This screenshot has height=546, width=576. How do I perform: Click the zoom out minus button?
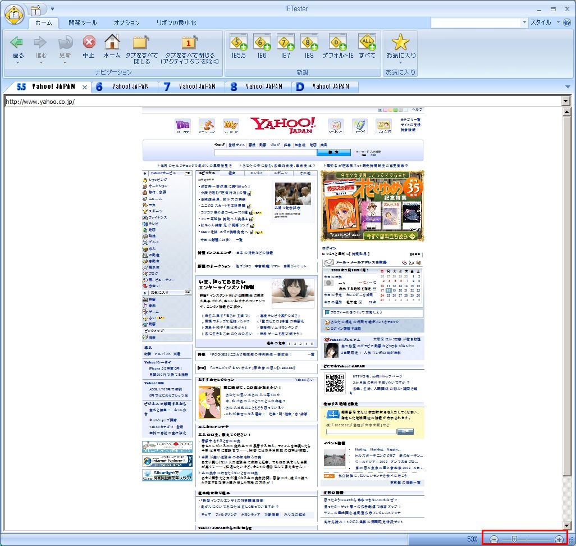pos(494,539)
